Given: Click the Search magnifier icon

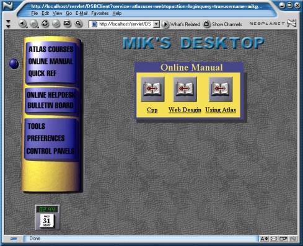Looking at the screenshot, I should [78, 24].
